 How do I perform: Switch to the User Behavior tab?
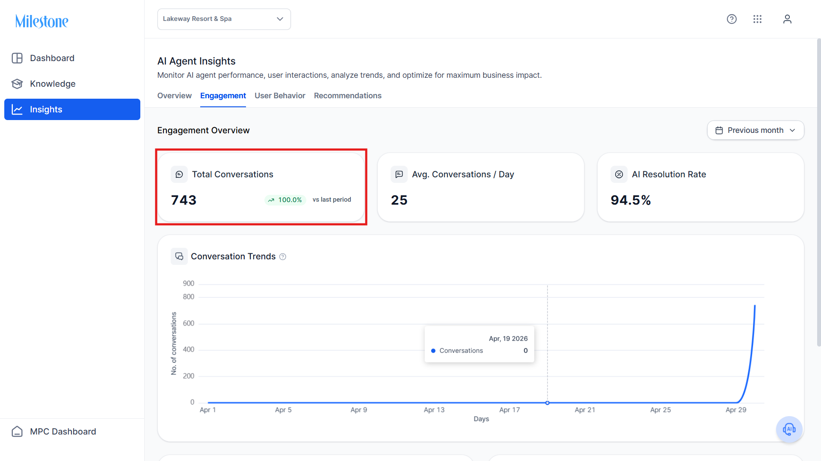(280, 96)
